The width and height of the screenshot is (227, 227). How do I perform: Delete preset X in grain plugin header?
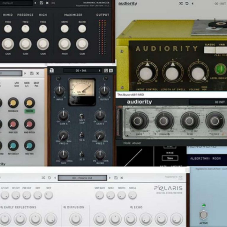38,73
